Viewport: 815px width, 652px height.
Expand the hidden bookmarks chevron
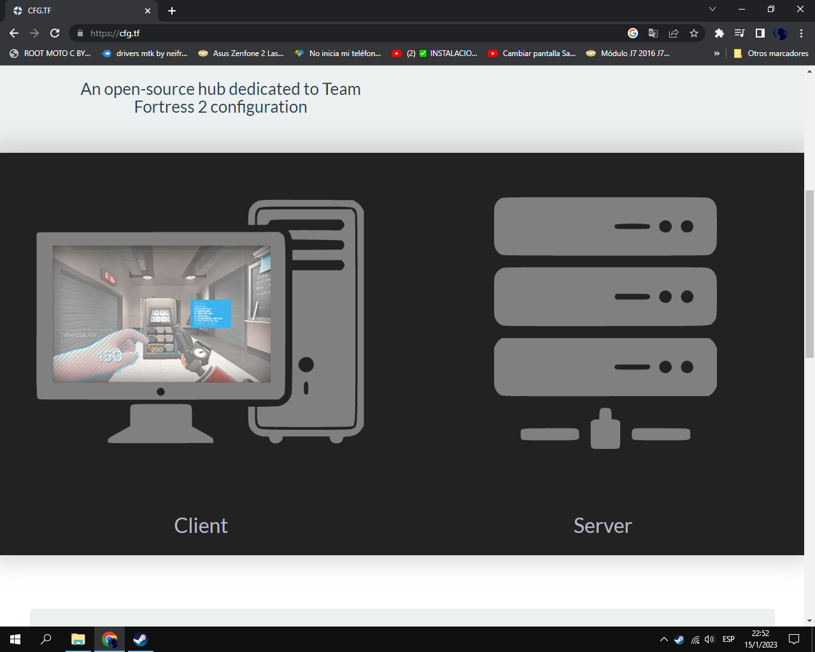717,53
